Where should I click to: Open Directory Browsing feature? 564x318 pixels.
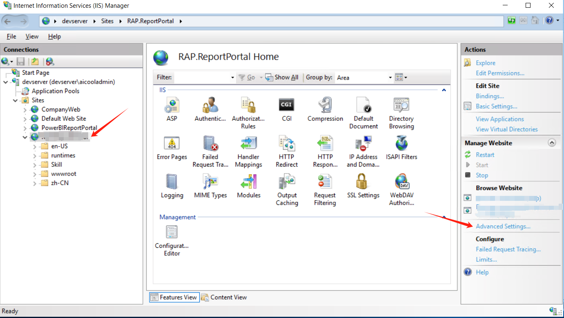click(x=401, y=113)
